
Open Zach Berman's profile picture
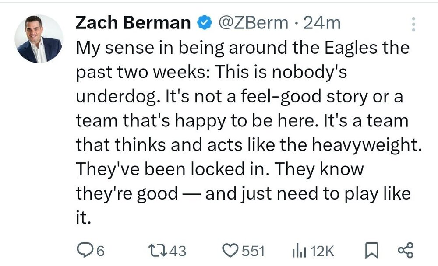click(x=39, y=39)
